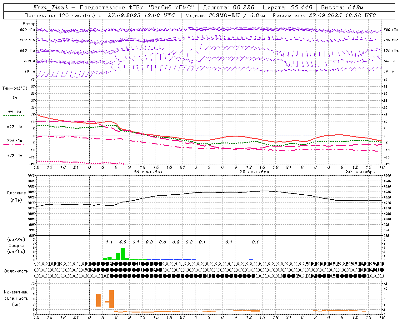
Task: Click the 'Долгота: 88.226' longitude value
Action: coord(229,7)
